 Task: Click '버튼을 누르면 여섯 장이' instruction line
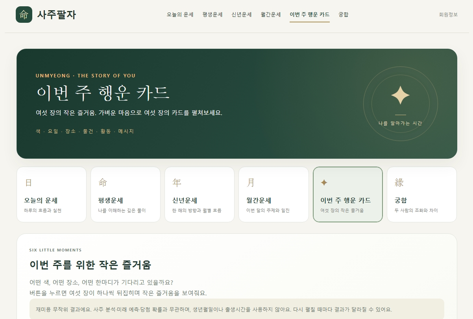click(x=118, y=293)
